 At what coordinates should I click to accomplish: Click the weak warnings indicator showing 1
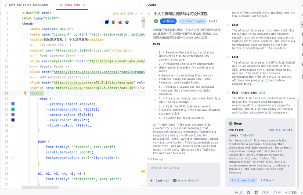[x=123, y=13]
